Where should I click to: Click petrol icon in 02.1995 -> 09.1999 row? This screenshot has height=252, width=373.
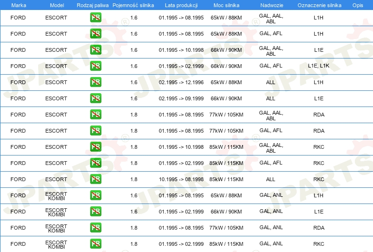click(95, 98)
